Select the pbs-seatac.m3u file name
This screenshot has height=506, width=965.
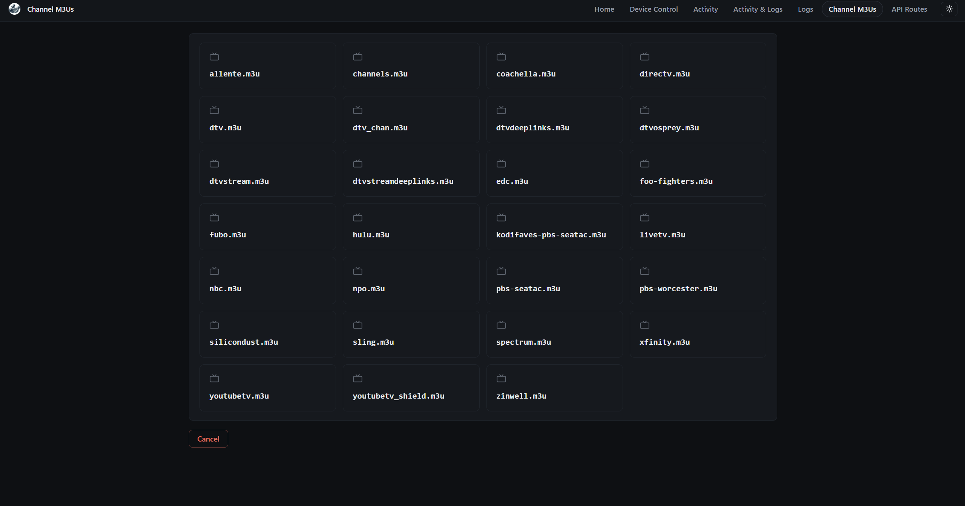point(528,289)
